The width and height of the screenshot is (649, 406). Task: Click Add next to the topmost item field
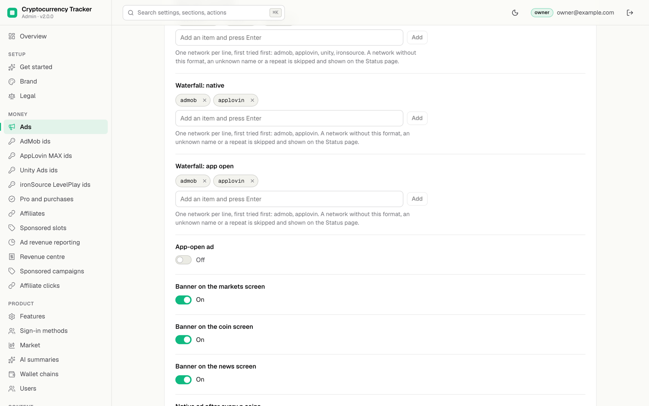coord(417,37)
